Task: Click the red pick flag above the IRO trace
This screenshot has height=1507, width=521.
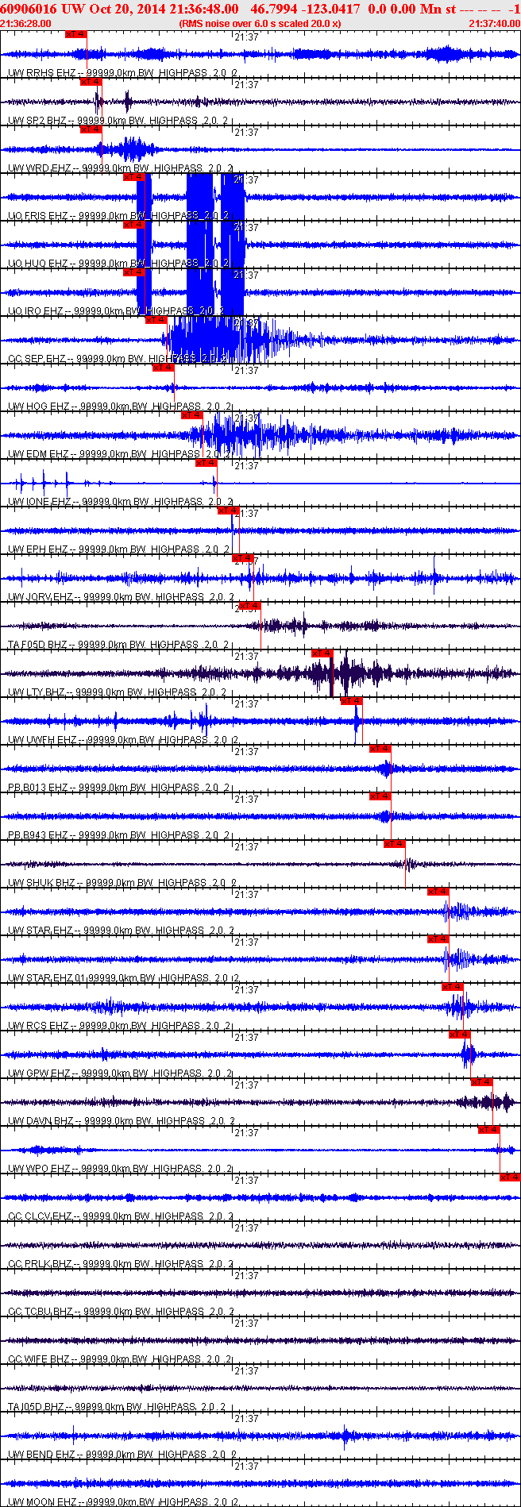Action: click(x=133, y=272)
